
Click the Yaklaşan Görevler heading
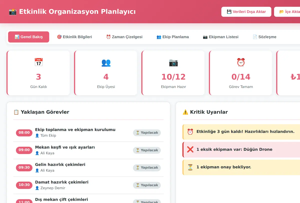(45, 112)
